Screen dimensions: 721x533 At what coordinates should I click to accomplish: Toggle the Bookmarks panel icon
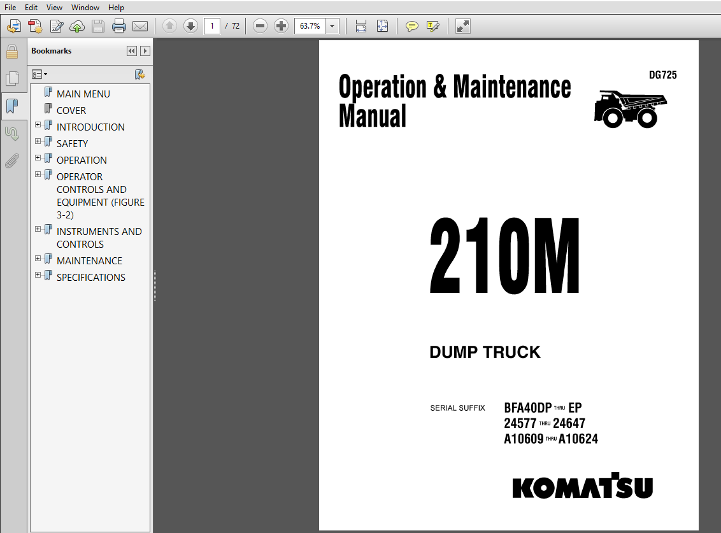pos(12,106)
